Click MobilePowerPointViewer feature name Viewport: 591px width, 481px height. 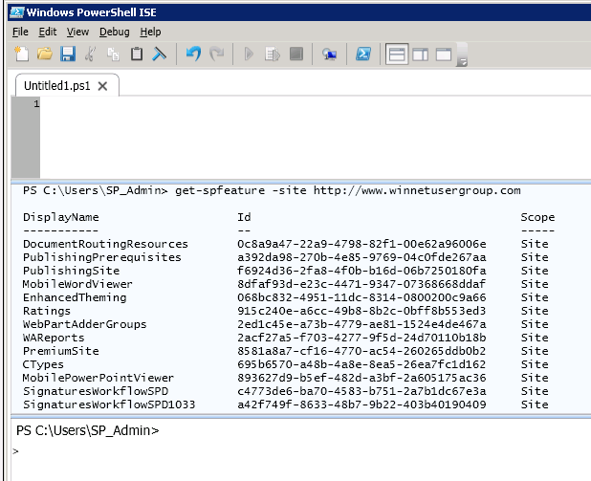click(98, 378)
